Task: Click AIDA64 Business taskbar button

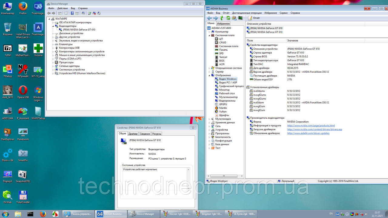Action: click(x=111, y=214)
